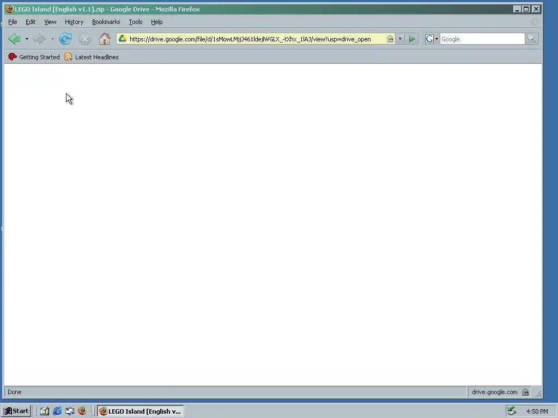Click the 4:50 PM clock
The height and width of the screenshot is (418, 558).
pyautogui.click(x=537, y=411)
